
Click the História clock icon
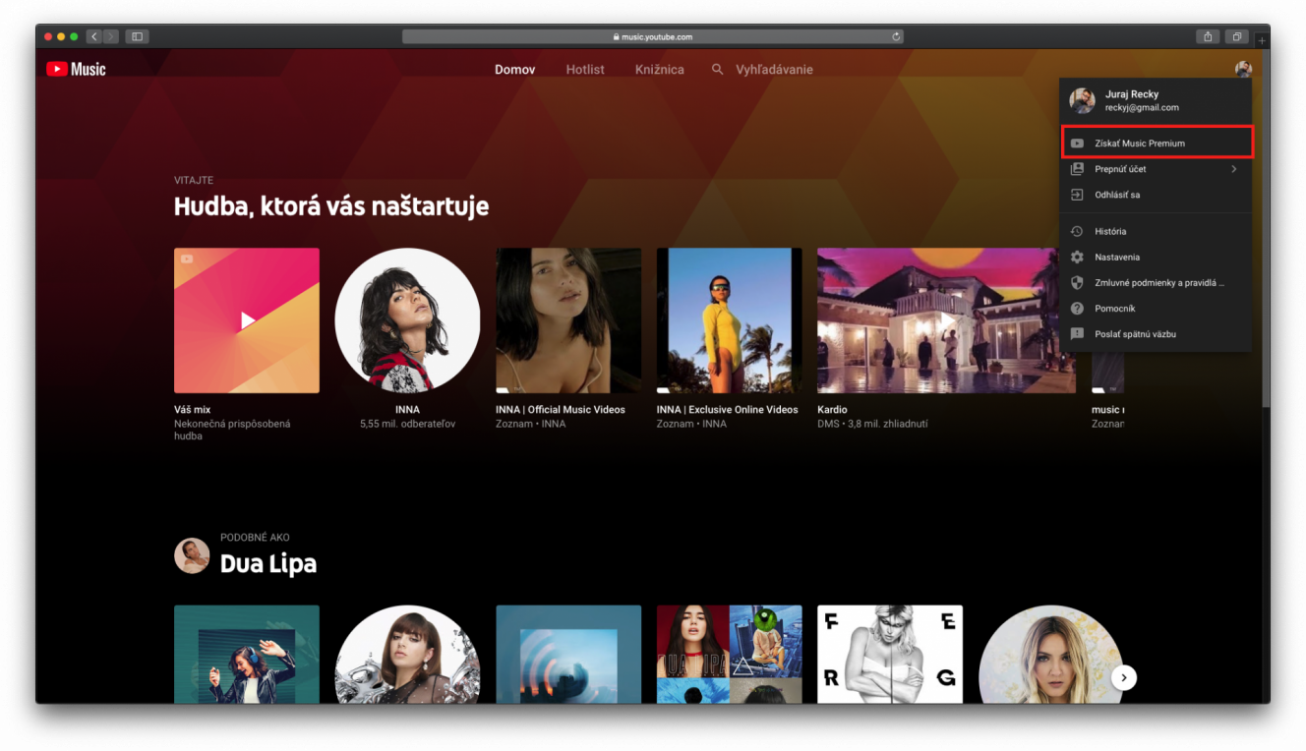coord(1077,231)
